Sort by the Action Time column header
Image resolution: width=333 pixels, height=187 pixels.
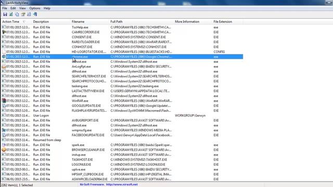click(16, 22)
